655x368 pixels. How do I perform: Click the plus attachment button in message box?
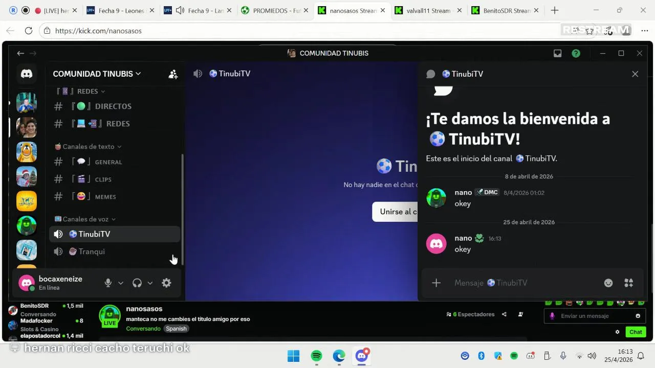pos(436,283)
